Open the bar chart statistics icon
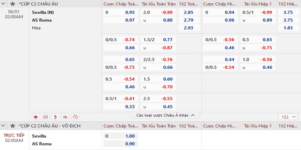This screenshot has width=301, height=150. (65, 117)
